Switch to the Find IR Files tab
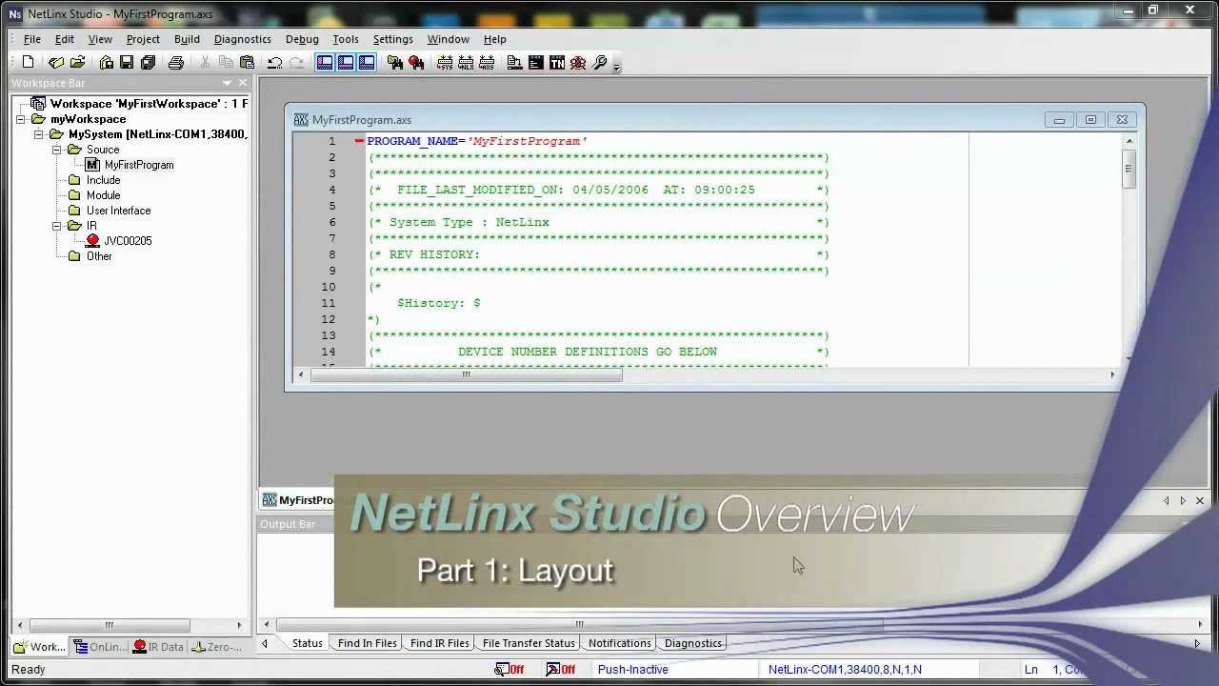The height and width of the screenshot is (686, 1219). (x=439, y=643)
